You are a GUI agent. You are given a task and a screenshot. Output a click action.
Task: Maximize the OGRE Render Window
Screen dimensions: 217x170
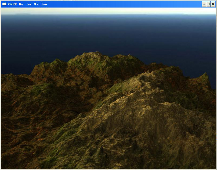pos(208,4)
